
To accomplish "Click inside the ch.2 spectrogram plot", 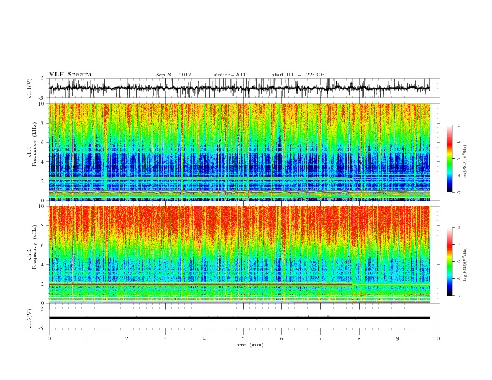I will (x=240, y=255).
